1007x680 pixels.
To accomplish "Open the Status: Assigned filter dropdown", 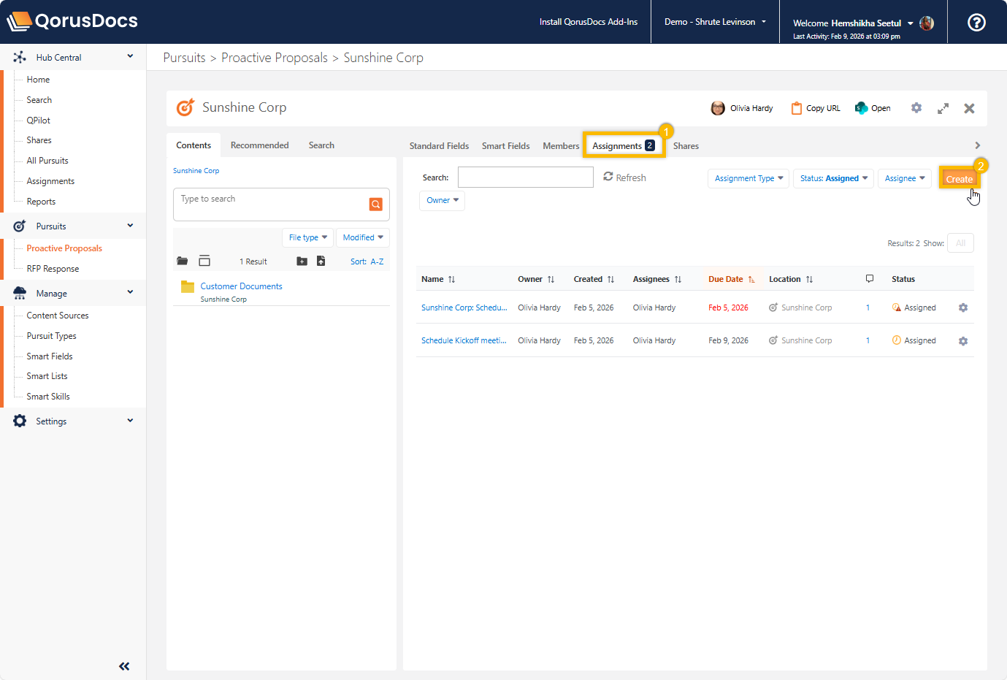I will pyautogui.click(x=832, y=178).
